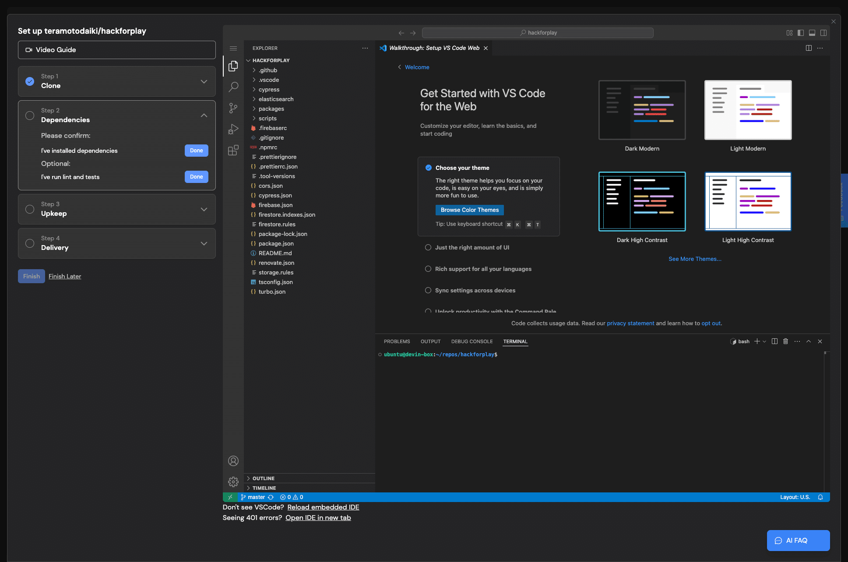Choose the Dark High Contrast theme thumbnail
This screenshot has height=562, width=848.
coord(642,201)
